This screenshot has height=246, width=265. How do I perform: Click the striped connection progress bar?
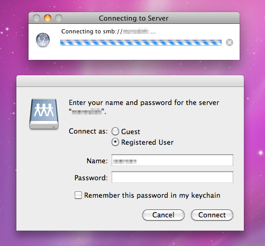click(141, 42)
